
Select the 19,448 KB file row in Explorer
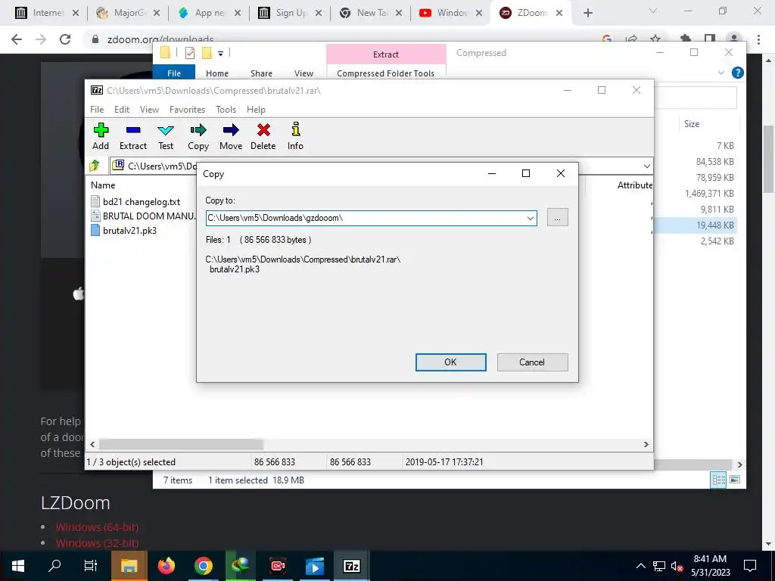tap(695, 225)
